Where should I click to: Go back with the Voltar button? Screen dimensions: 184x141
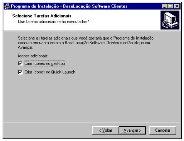coord(105,130)
